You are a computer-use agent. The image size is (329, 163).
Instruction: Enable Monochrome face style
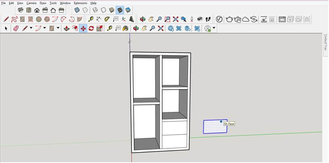click(128, 10)
